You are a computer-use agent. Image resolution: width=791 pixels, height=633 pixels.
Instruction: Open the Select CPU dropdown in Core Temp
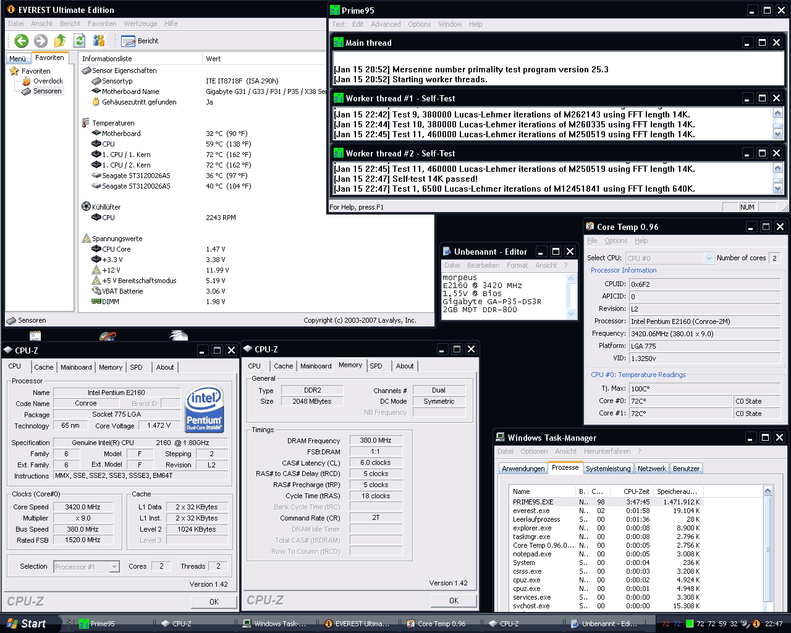709,258
